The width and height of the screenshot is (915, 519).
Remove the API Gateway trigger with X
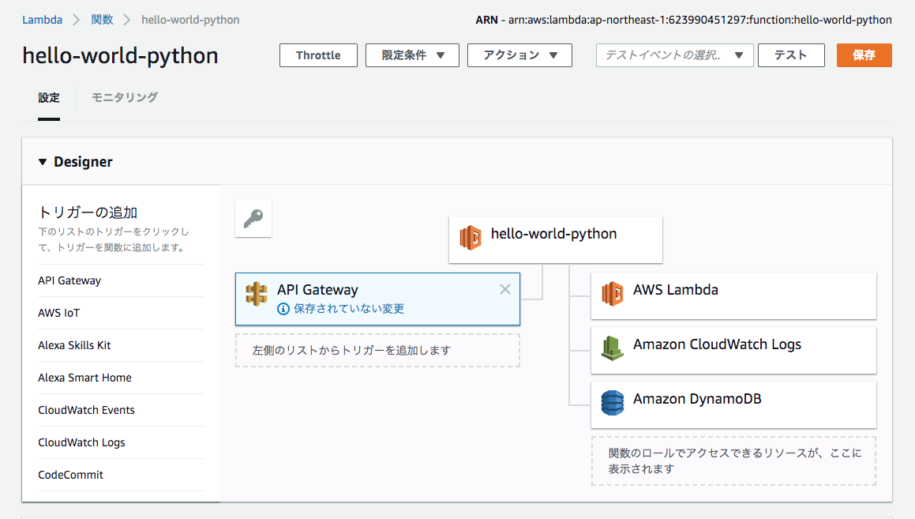tap(505, 289)
